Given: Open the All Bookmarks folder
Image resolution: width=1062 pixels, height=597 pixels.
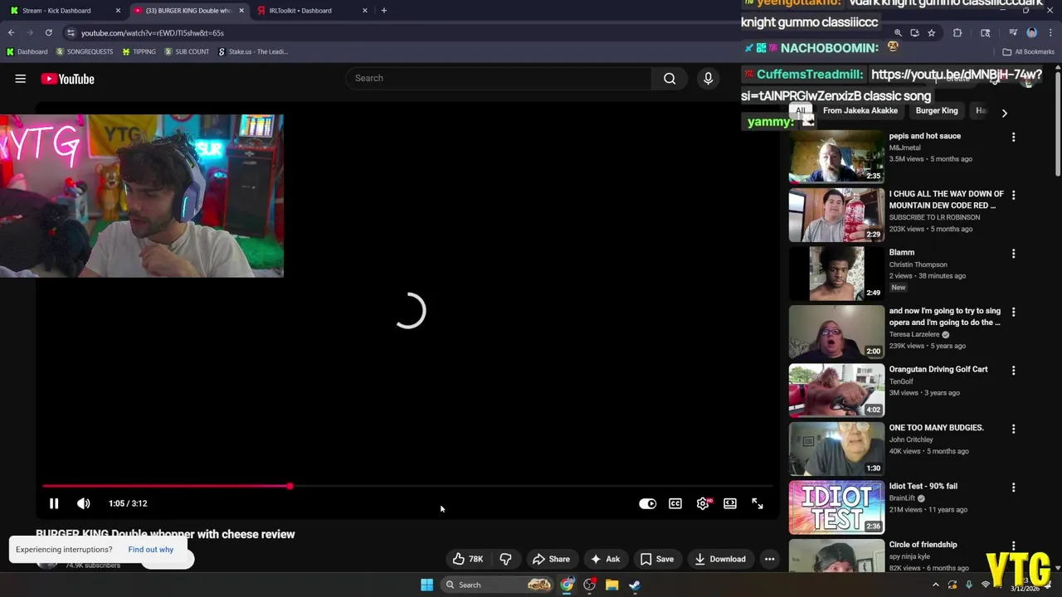Looking at the screenshot, I should 1029,51.
